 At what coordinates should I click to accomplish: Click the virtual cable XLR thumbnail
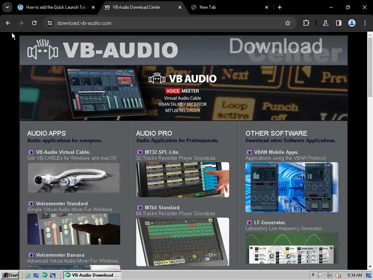[74, 178]
